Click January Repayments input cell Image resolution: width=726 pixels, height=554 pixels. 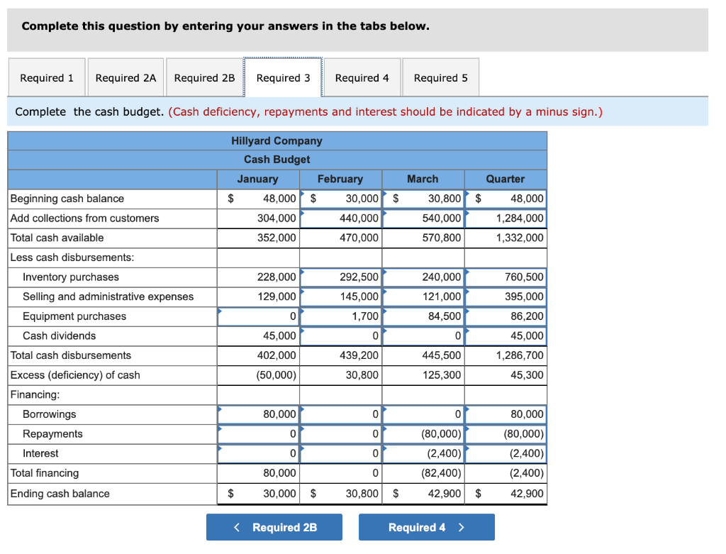(258, 433)
